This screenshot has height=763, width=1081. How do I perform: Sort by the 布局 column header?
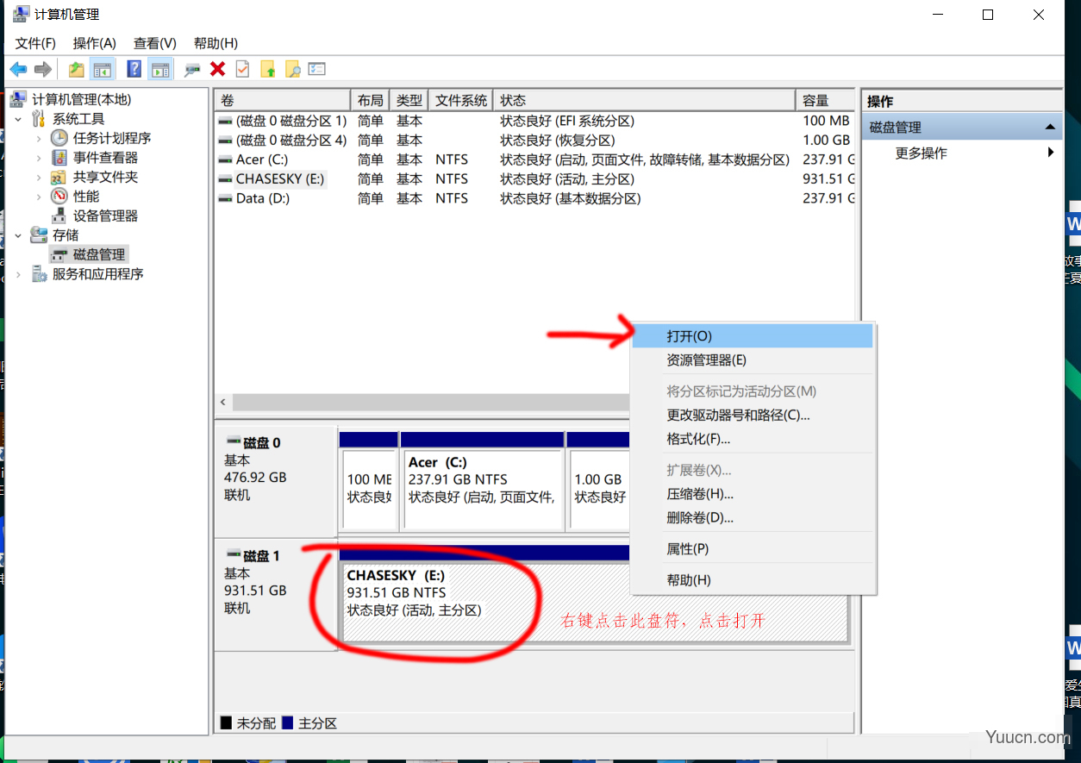click(x=370, y=100)
